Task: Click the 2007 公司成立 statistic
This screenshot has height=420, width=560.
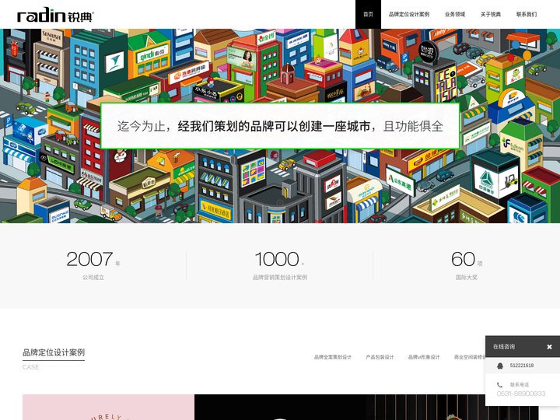Action: [x=93, y=264]
